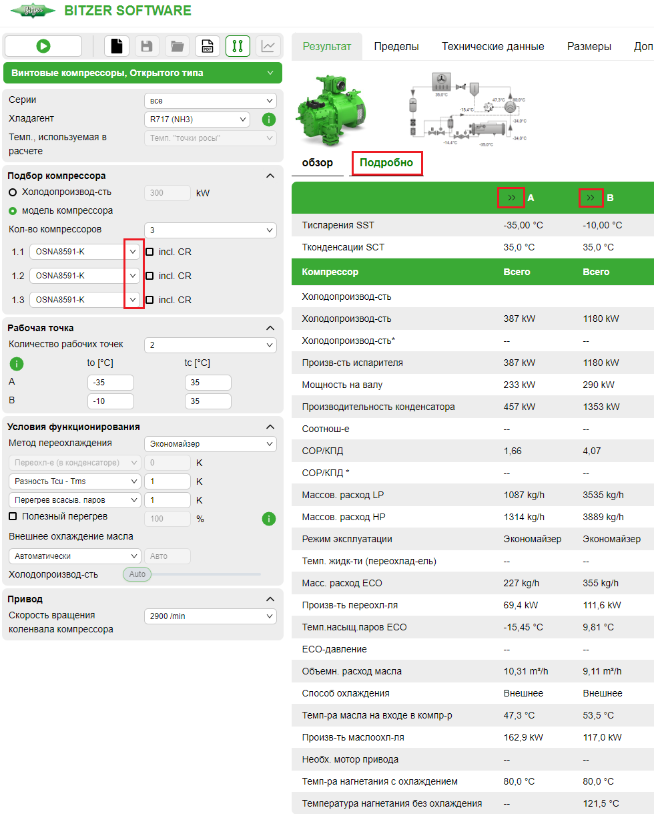Image resolution: width=654 pixels, height=814 pixels.
Task: Select the Холодопроизвод-сть radio button
Action: pos(13,192)
